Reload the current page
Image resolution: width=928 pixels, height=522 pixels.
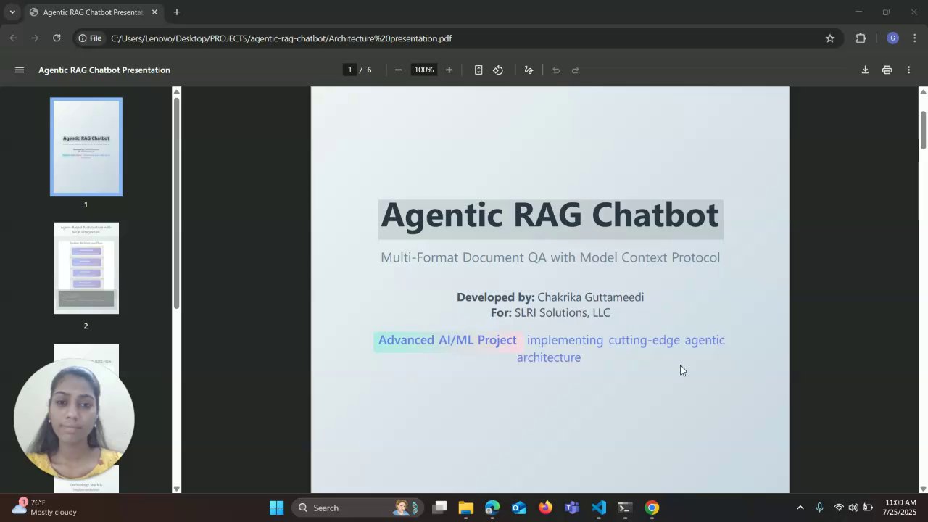[57, 38]
